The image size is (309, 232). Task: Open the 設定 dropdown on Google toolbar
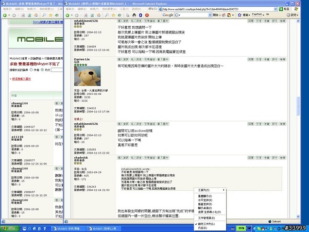pyautogui.click(x=293, y=15)
